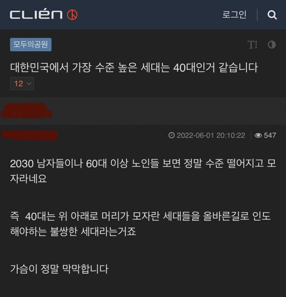Screen dimensions: 286x297
Task: Open the 모두의공원 board tag
Action: point(31,44)
